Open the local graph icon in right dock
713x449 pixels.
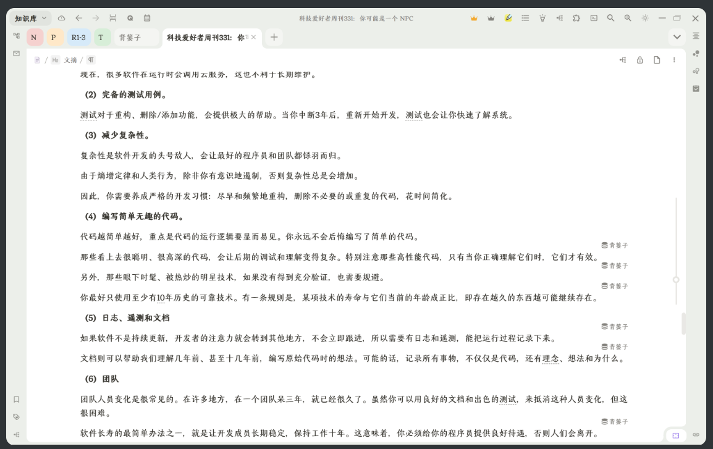tap(696, 71)
